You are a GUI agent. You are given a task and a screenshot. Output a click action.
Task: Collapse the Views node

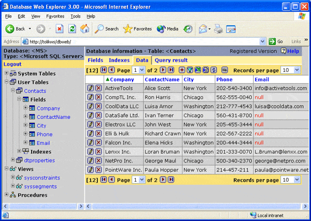pos(7,169)
